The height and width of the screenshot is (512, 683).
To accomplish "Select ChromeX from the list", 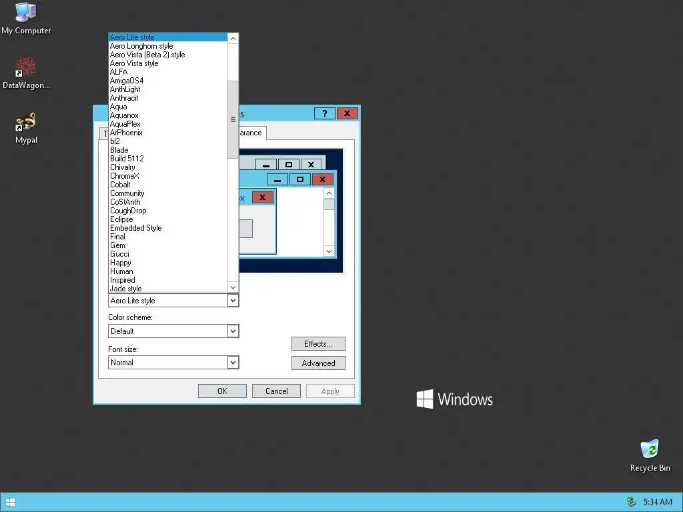I will pyautogui.click(x=167, y=176).
